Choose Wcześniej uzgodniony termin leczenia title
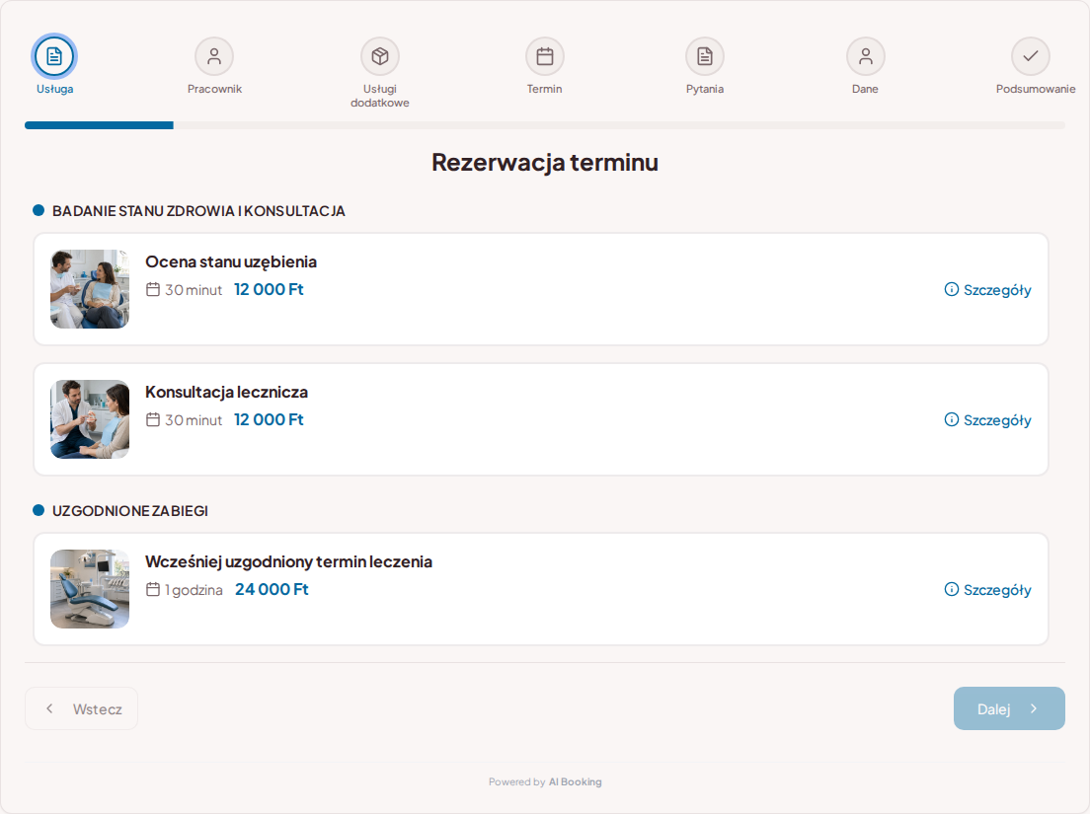Viewport: 1090px width, 814px height. coord(288,561)
